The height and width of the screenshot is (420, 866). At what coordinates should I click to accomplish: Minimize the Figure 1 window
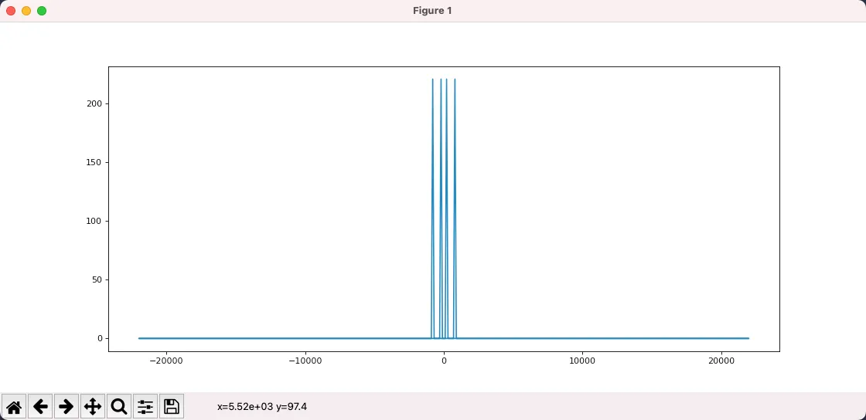click(x=26, y=11)
